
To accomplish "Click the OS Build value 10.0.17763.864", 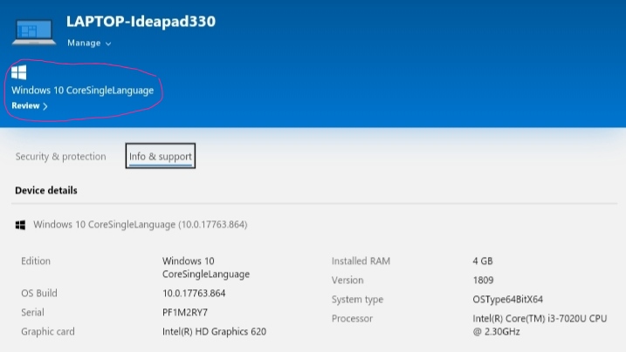I will pos(194,294).
